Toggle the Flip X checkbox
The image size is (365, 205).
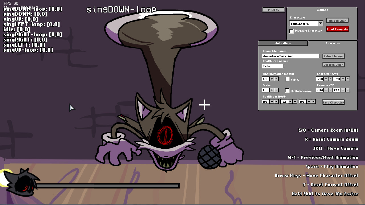pyautogui.click(x=287, y=79)
